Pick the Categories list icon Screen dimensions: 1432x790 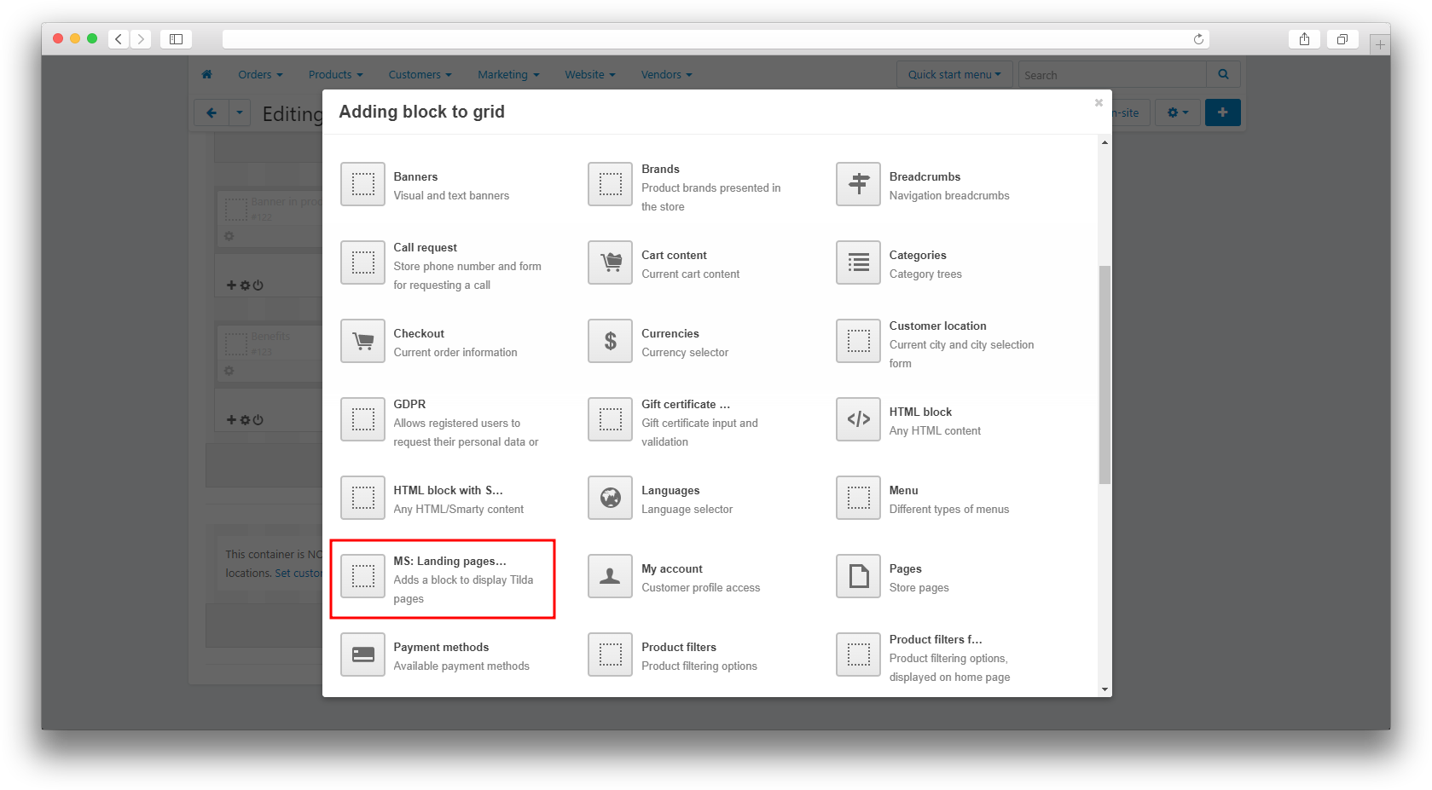pos(858,262)
